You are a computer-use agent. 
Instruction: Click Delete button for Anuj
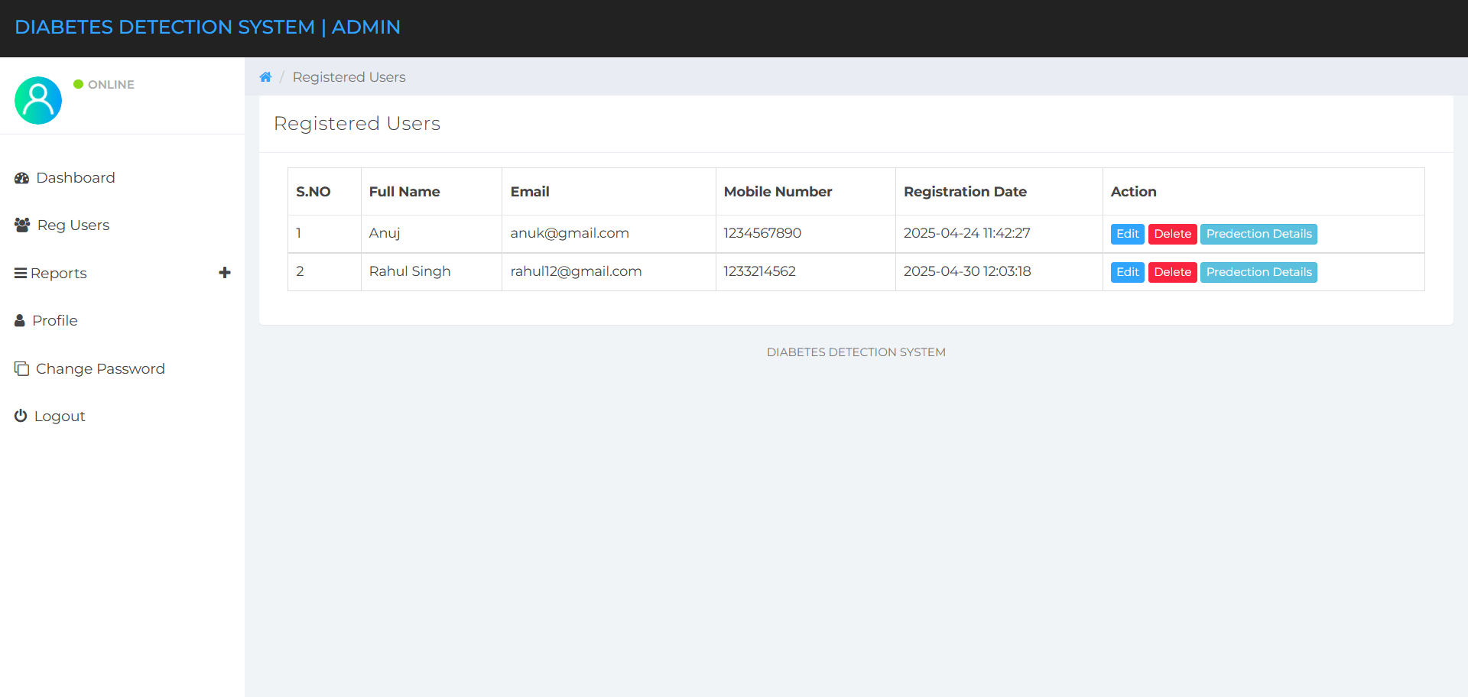[x=1172, y=234]
